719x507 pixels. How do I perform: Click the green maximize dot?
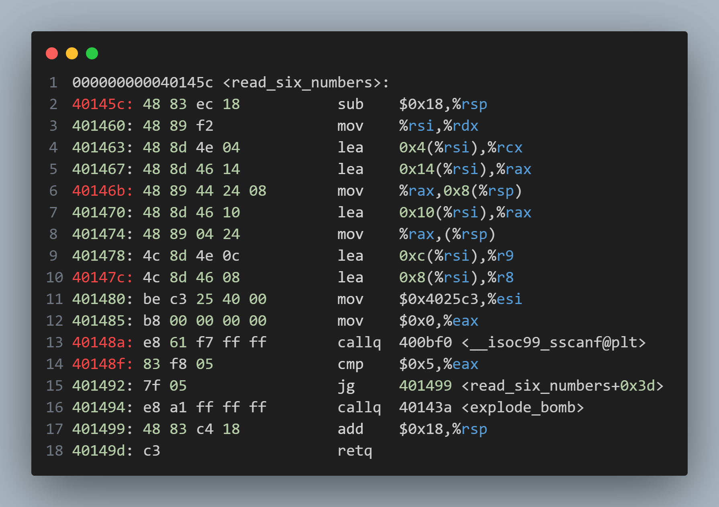pos(92,53)
